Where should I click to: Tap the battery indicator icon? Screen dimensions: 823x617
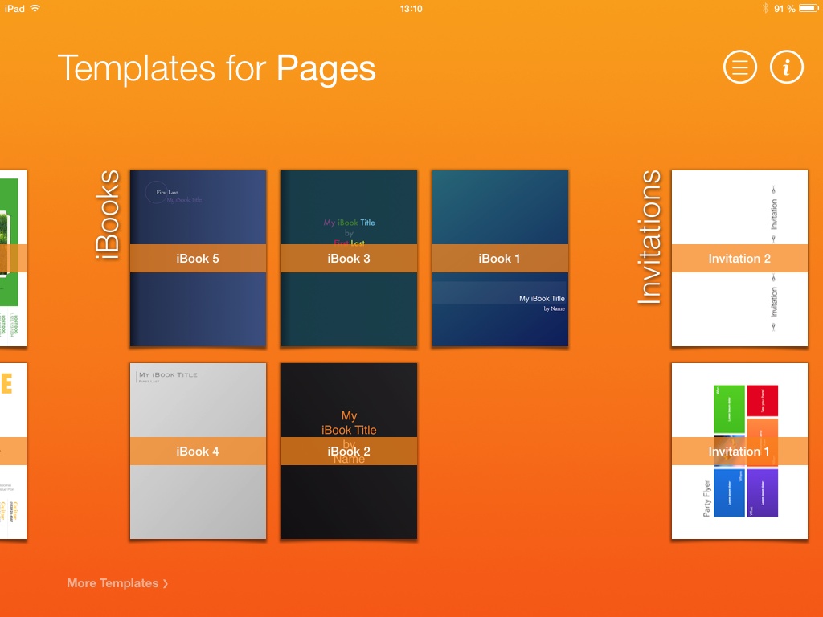(x=809, y=8)
